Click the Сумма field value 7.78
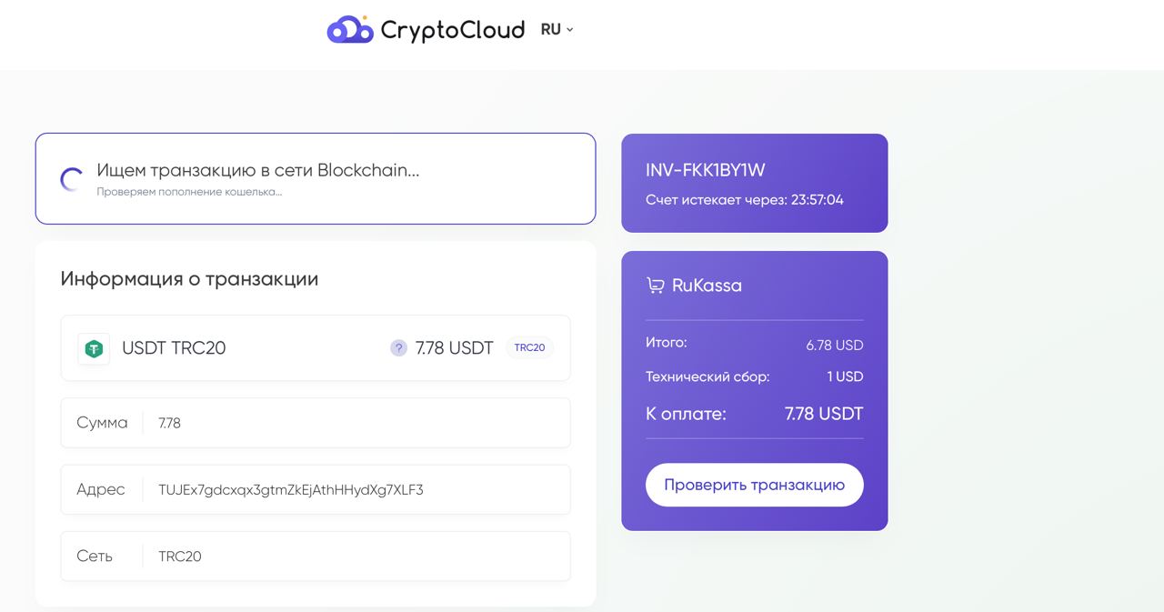1164x612 pixels. [169, 423]
